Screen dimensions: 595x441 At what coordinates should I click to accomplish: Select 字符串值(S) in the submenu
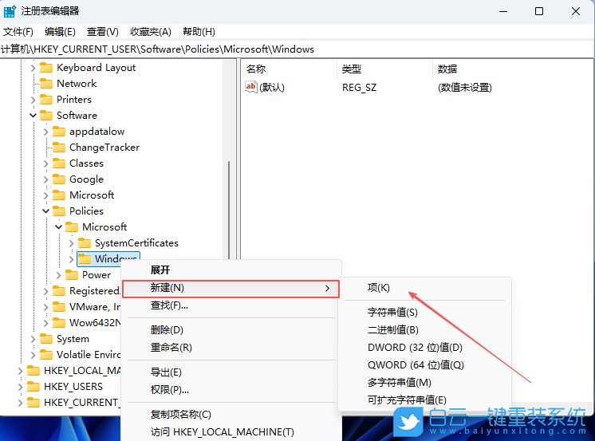[424, 313]
